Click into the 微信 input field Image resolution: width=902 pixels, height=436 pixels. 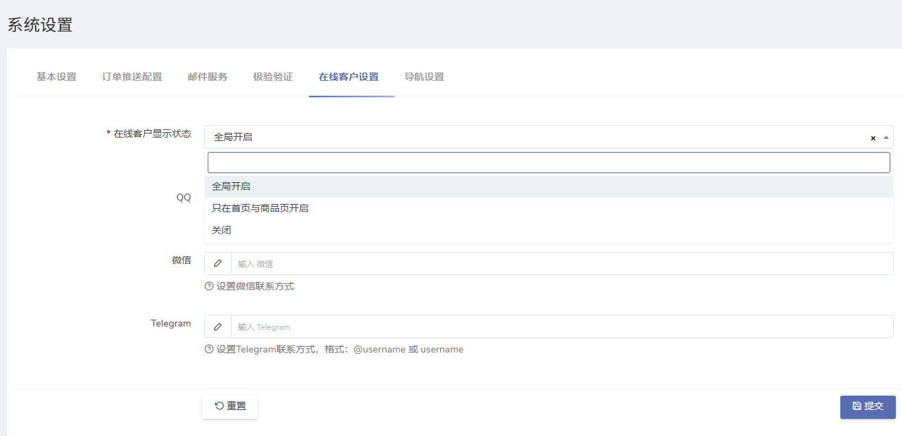point(561,264)
